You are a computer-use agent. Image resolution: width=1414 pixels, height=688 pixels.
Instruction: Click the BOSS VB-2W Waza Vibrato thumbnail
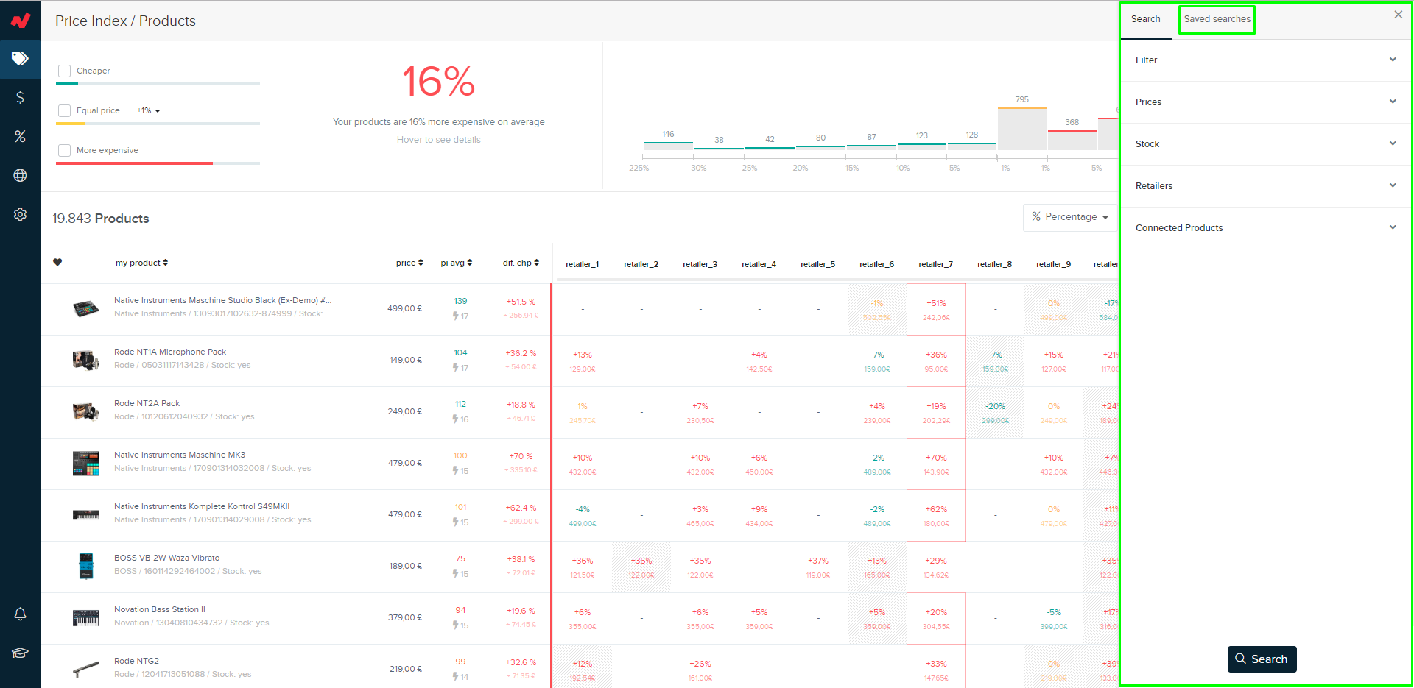[x=86, y=566]
